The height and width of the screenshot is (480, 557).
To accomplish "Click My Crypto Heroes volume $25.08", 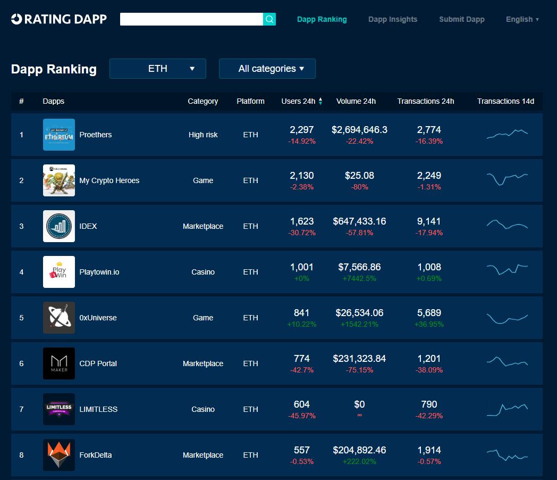I will [x=359, y=176].
